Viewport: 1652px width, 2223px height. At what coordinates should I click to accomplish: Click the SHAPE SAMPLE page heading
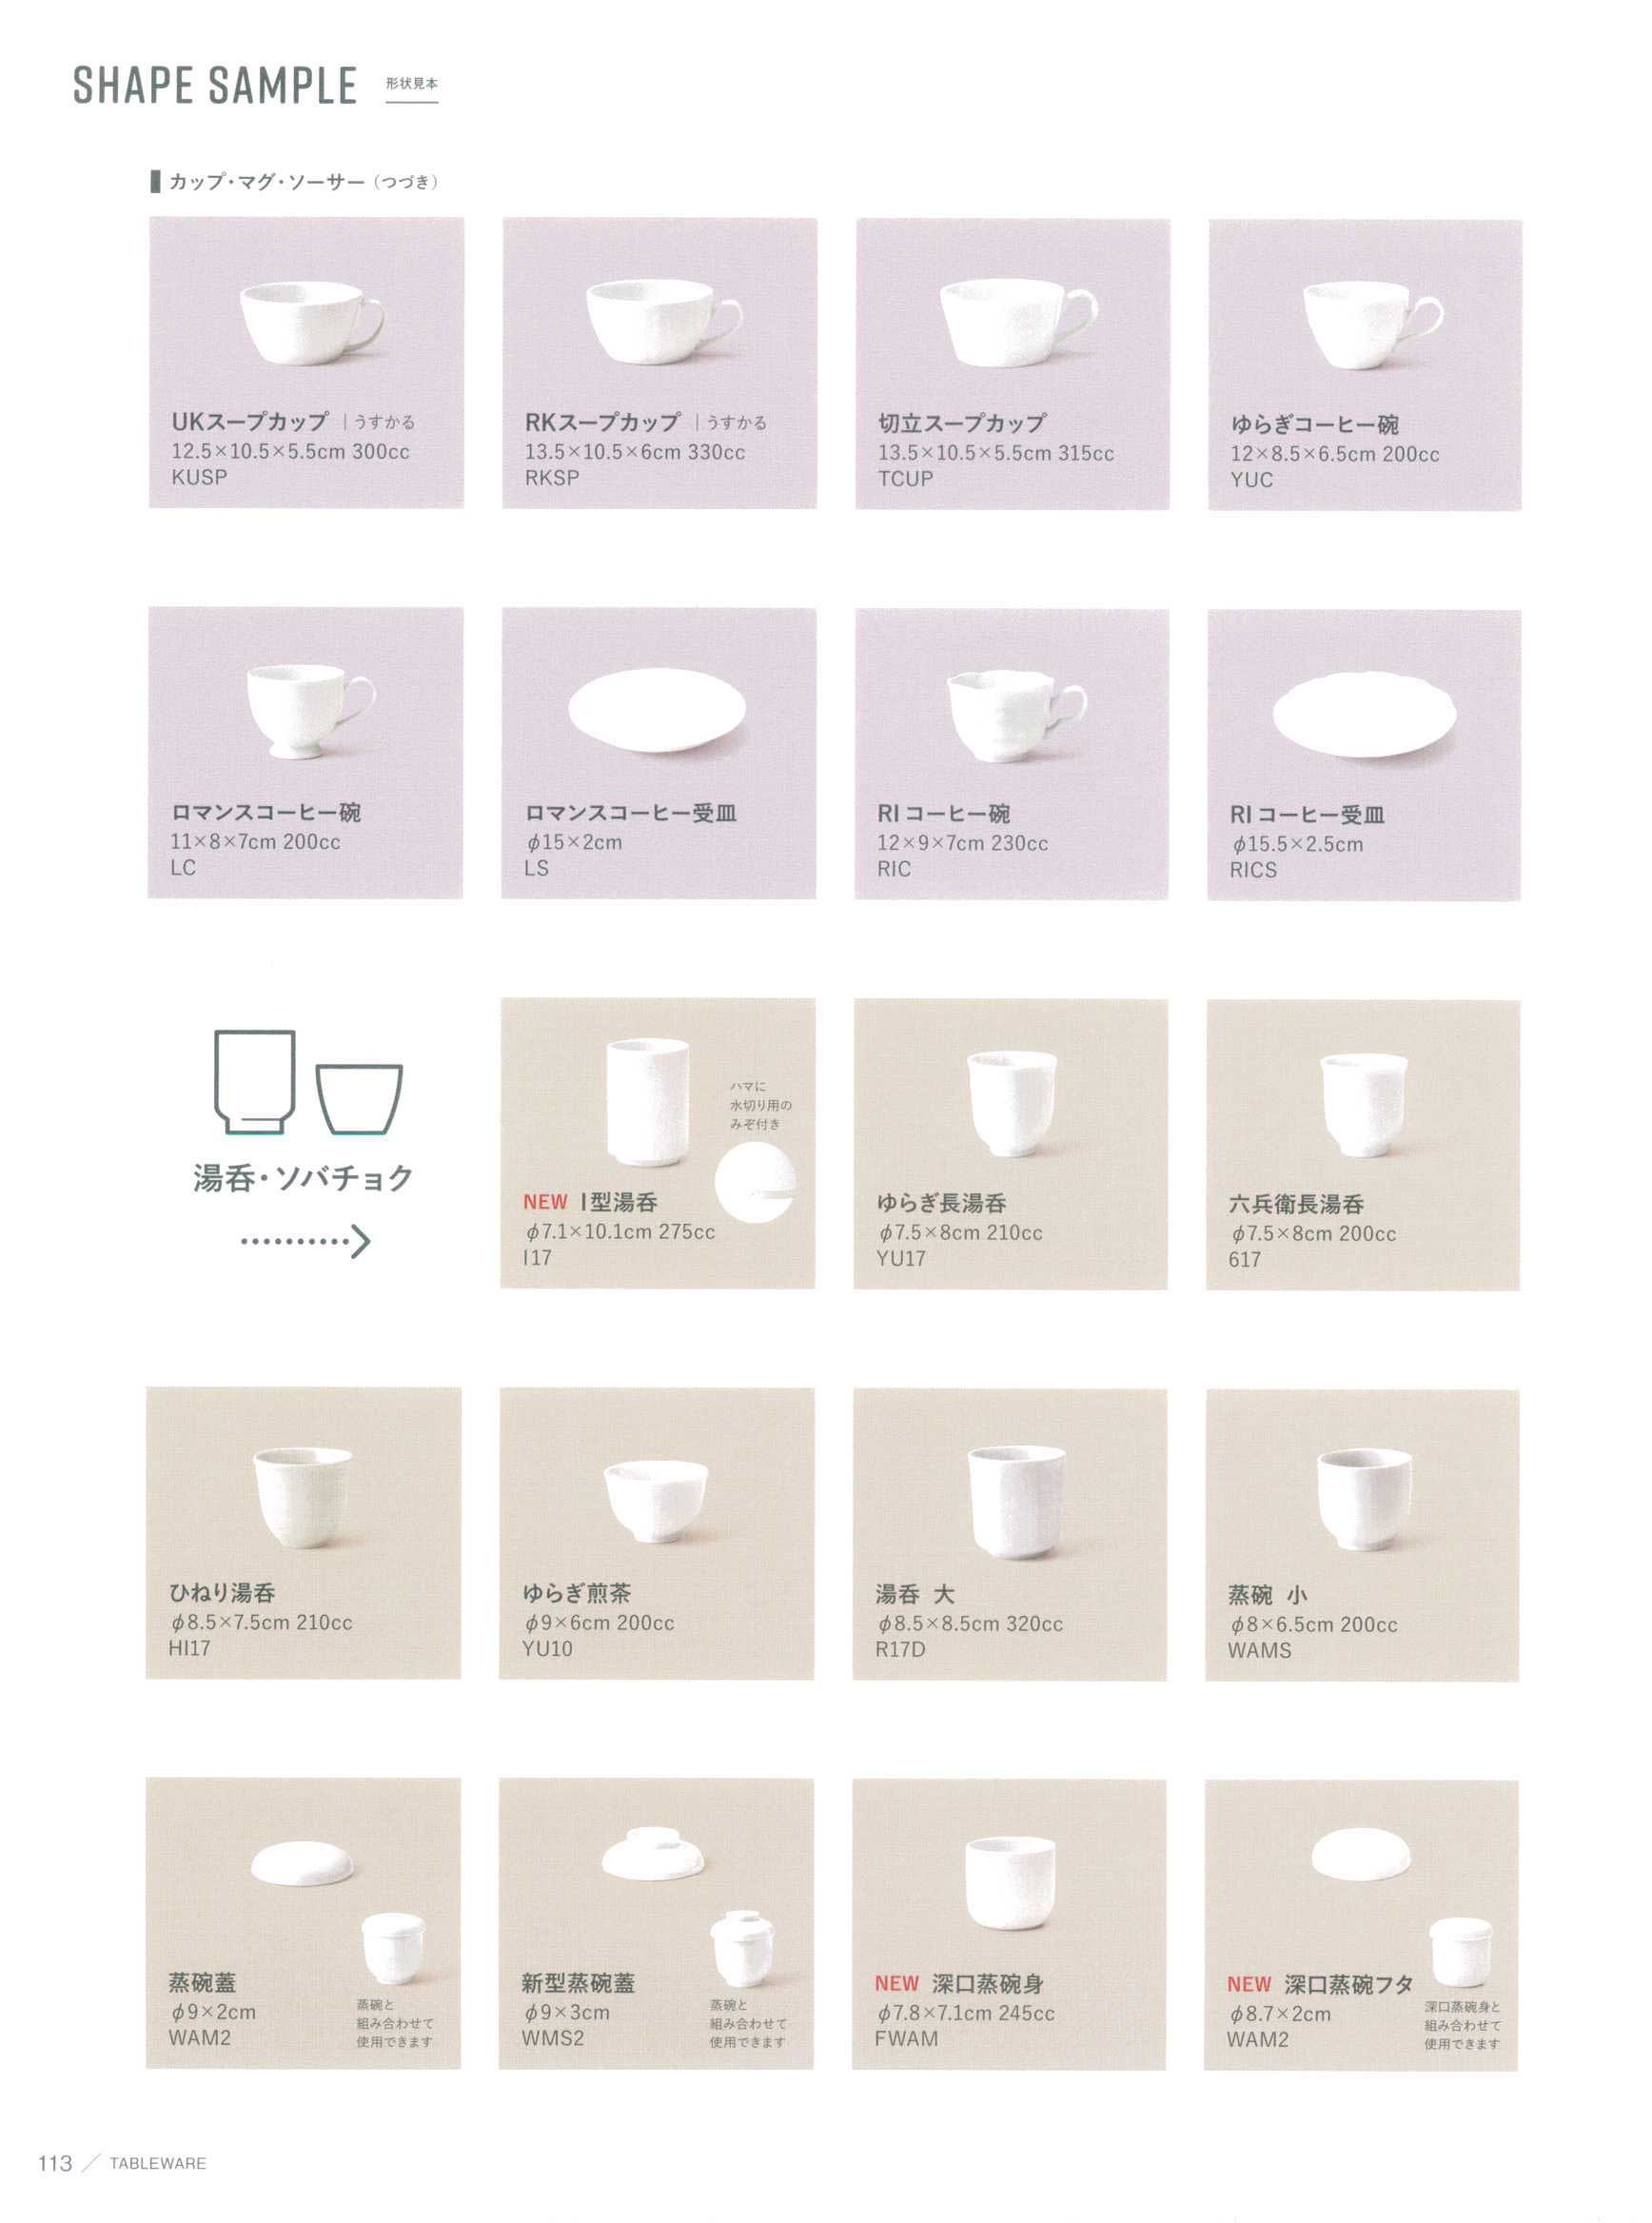point(215,85)
